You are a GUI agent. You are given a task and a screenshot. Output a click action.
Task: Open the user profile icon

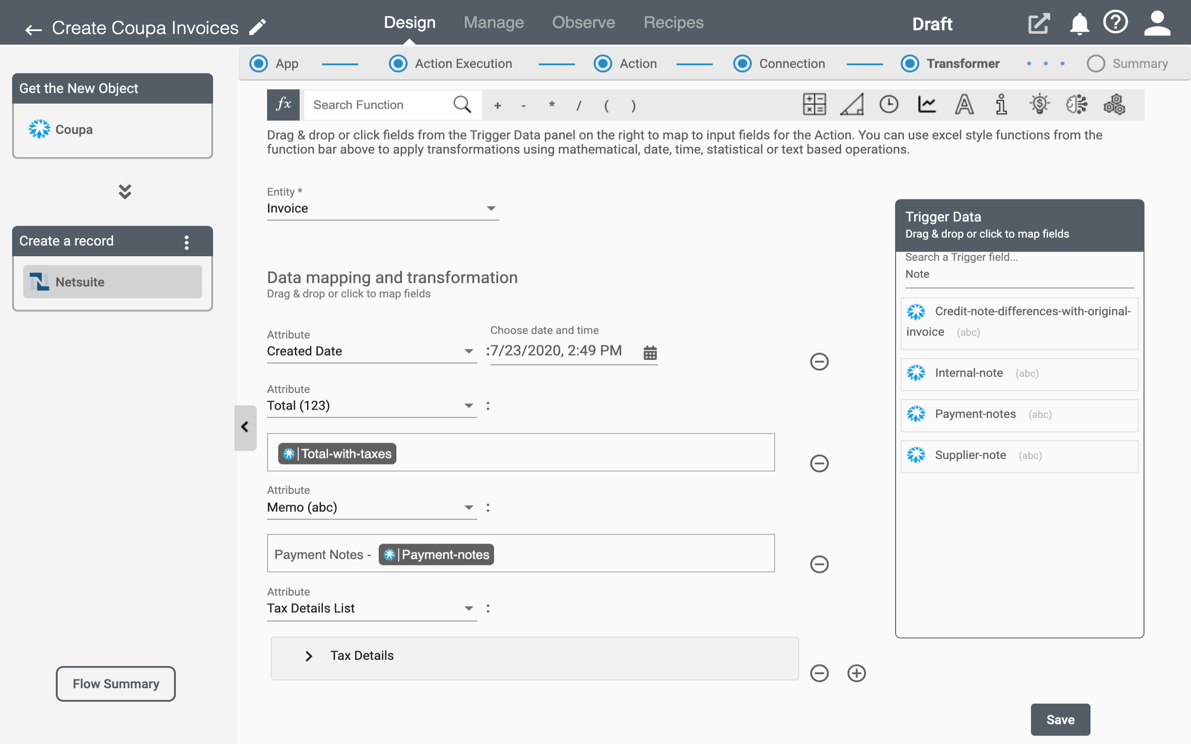1157,24
